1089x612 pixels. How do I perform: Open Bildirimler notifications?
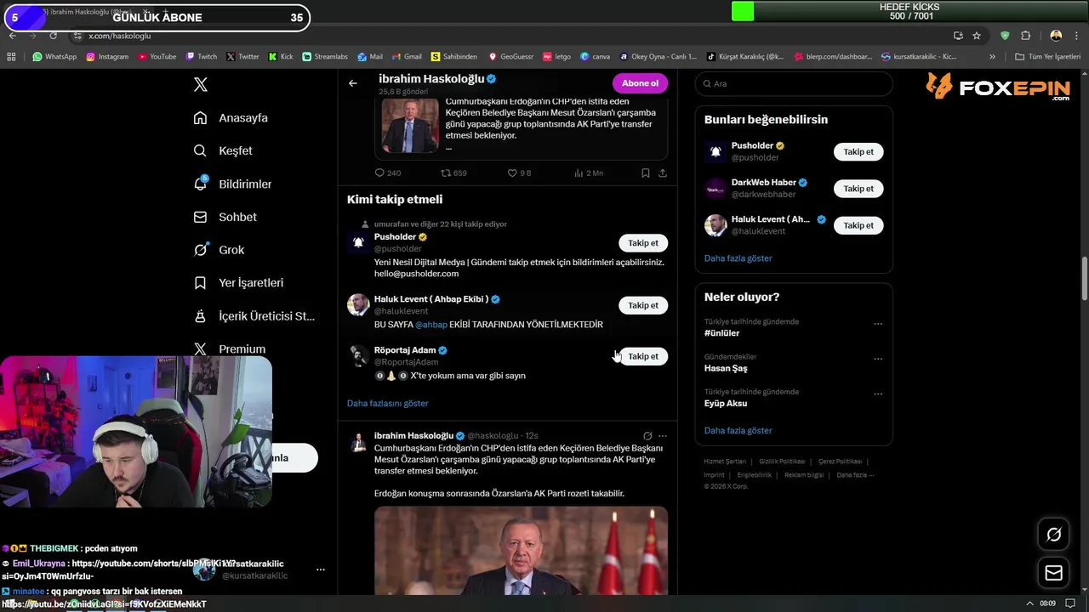[x=232, y=184]
